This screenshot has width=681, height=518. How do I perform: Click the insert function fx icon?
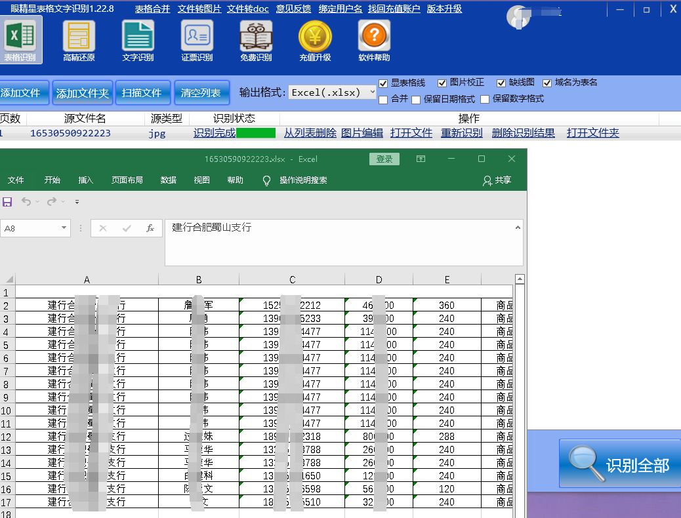click(x=150, y=228)
